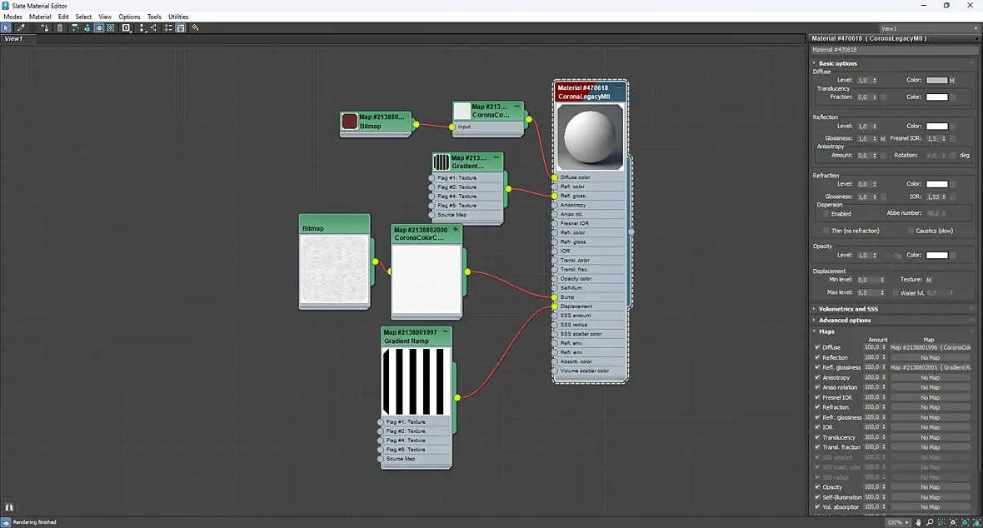Select the Gradient Ramp stripes thumbnail

click(417, 382)
